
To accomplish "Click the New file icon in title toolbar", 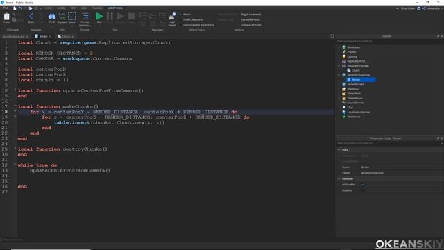I will tap(15, 8).
